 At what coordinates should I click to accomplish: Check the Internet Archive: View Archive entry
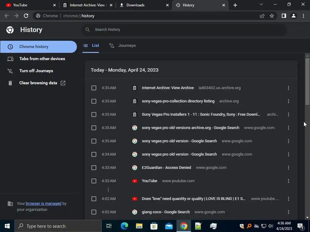click(x=94, y=88)
